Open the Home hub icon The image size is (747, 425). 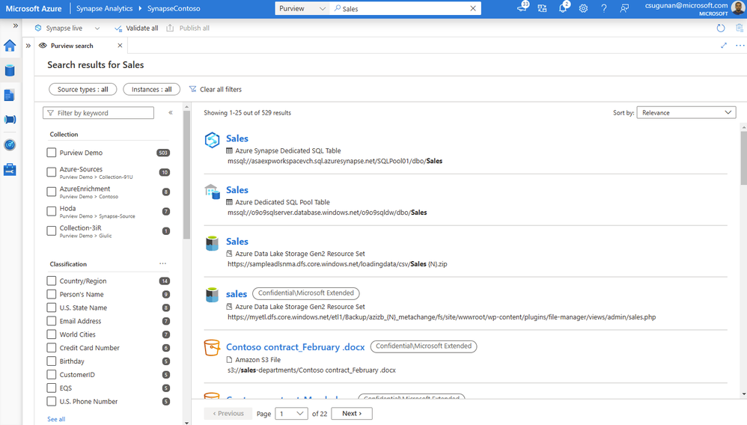(10, 46)
